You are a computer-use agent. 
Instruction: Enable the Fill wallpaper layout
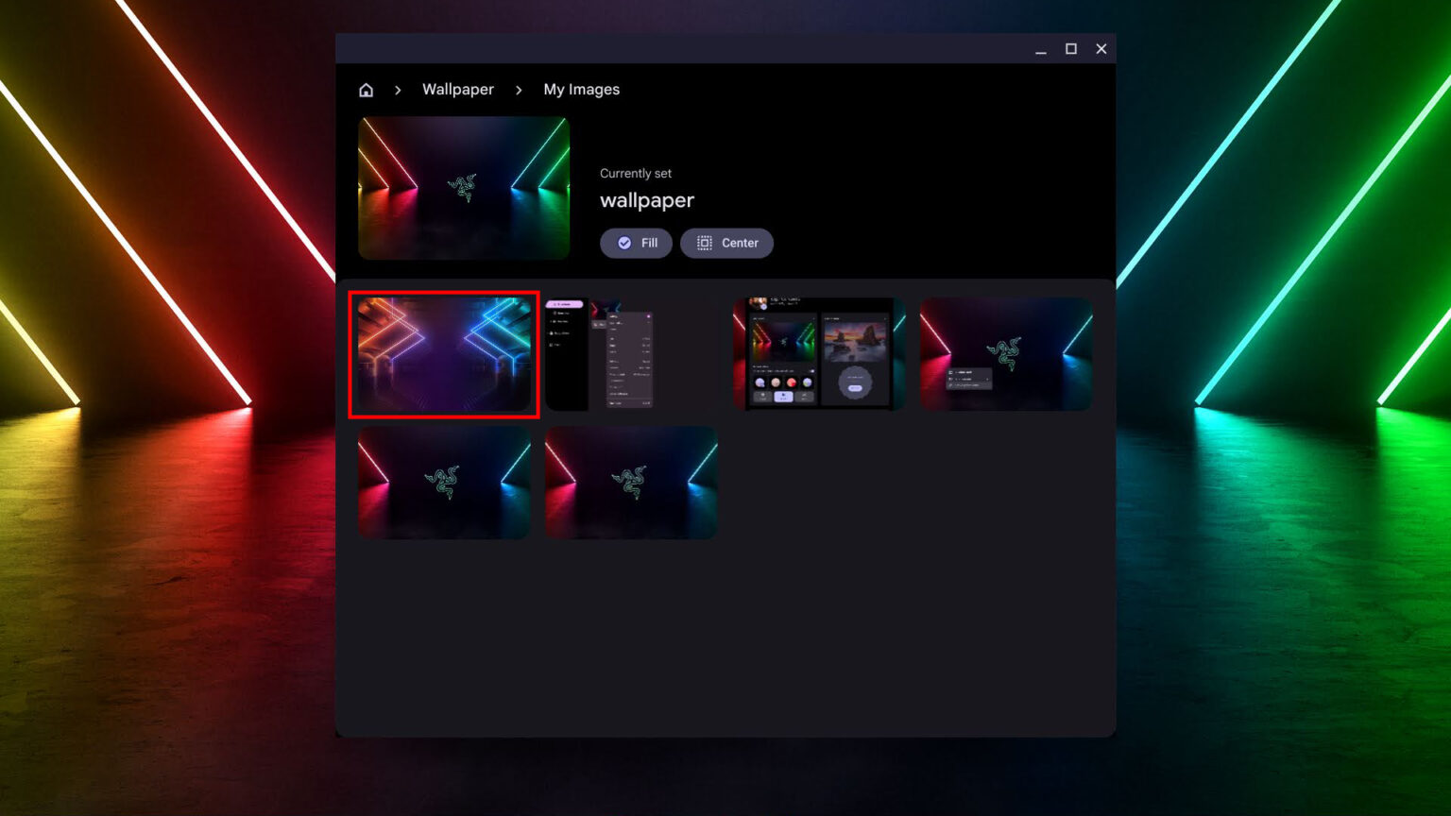click(x=636, y=243)
